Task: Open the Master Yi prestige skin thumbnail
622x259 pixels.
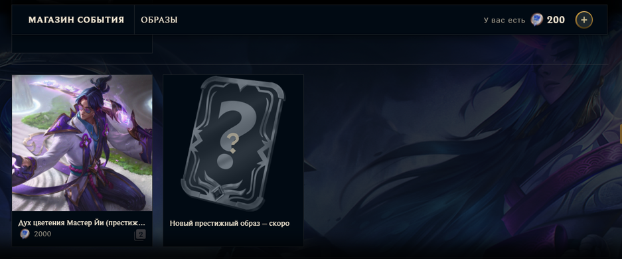Action: [x=82, y=143]
